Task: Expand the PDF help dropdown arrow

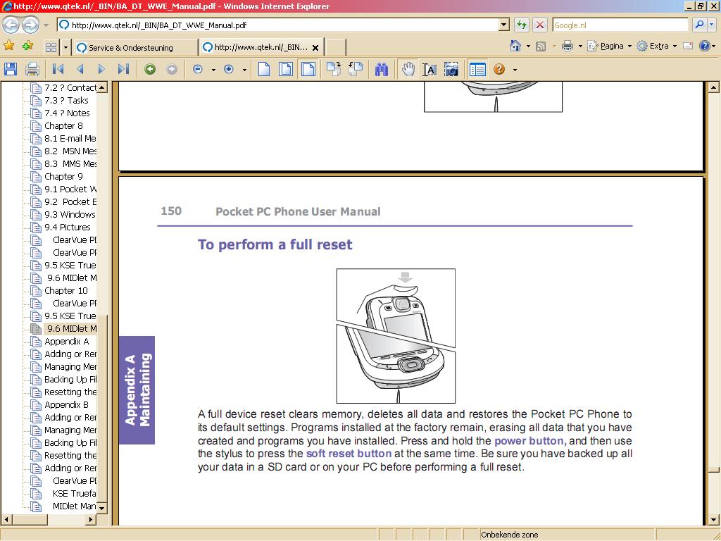Action: pos(515,70)
